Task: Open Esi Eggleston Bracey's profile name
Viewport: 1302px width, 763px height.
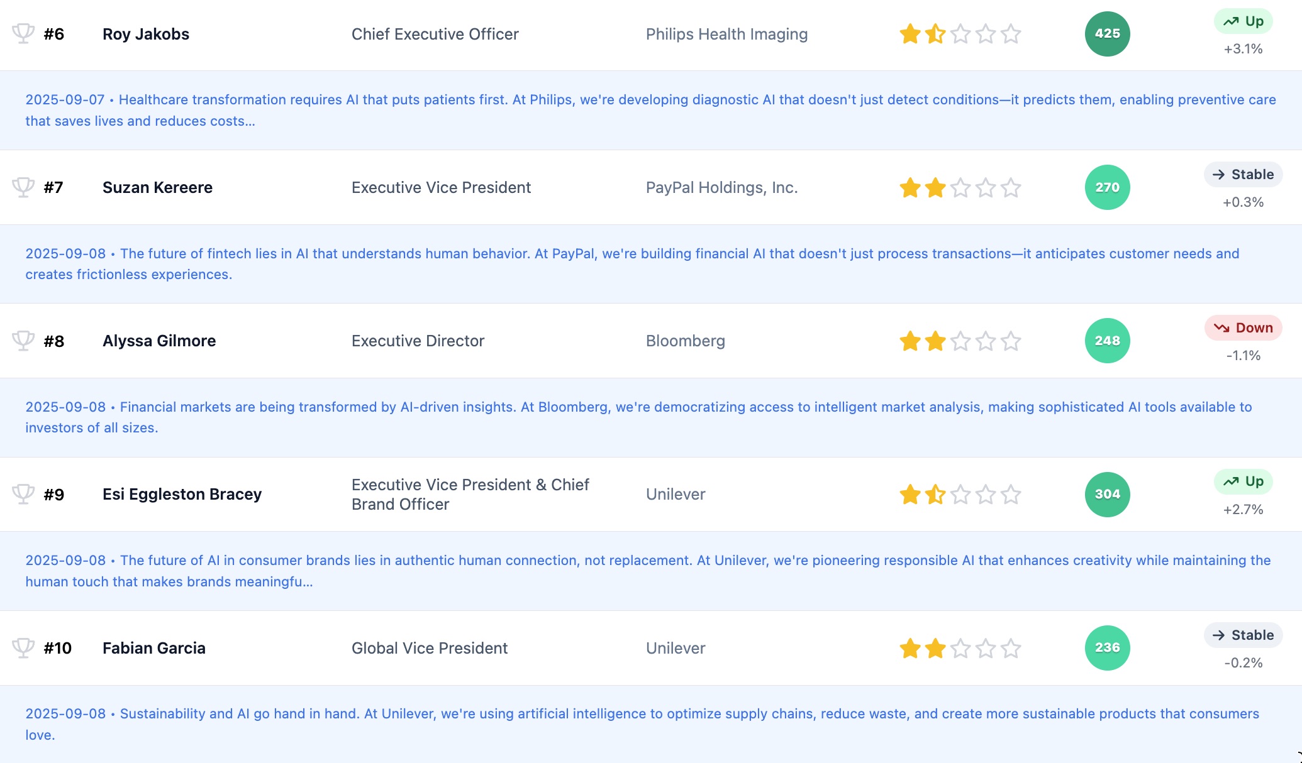Action: pos(182,494)
